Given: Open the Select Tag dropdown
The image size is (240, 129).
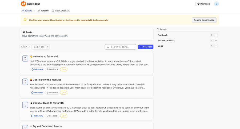Looking at the screenshot, I should pos(41,47).
